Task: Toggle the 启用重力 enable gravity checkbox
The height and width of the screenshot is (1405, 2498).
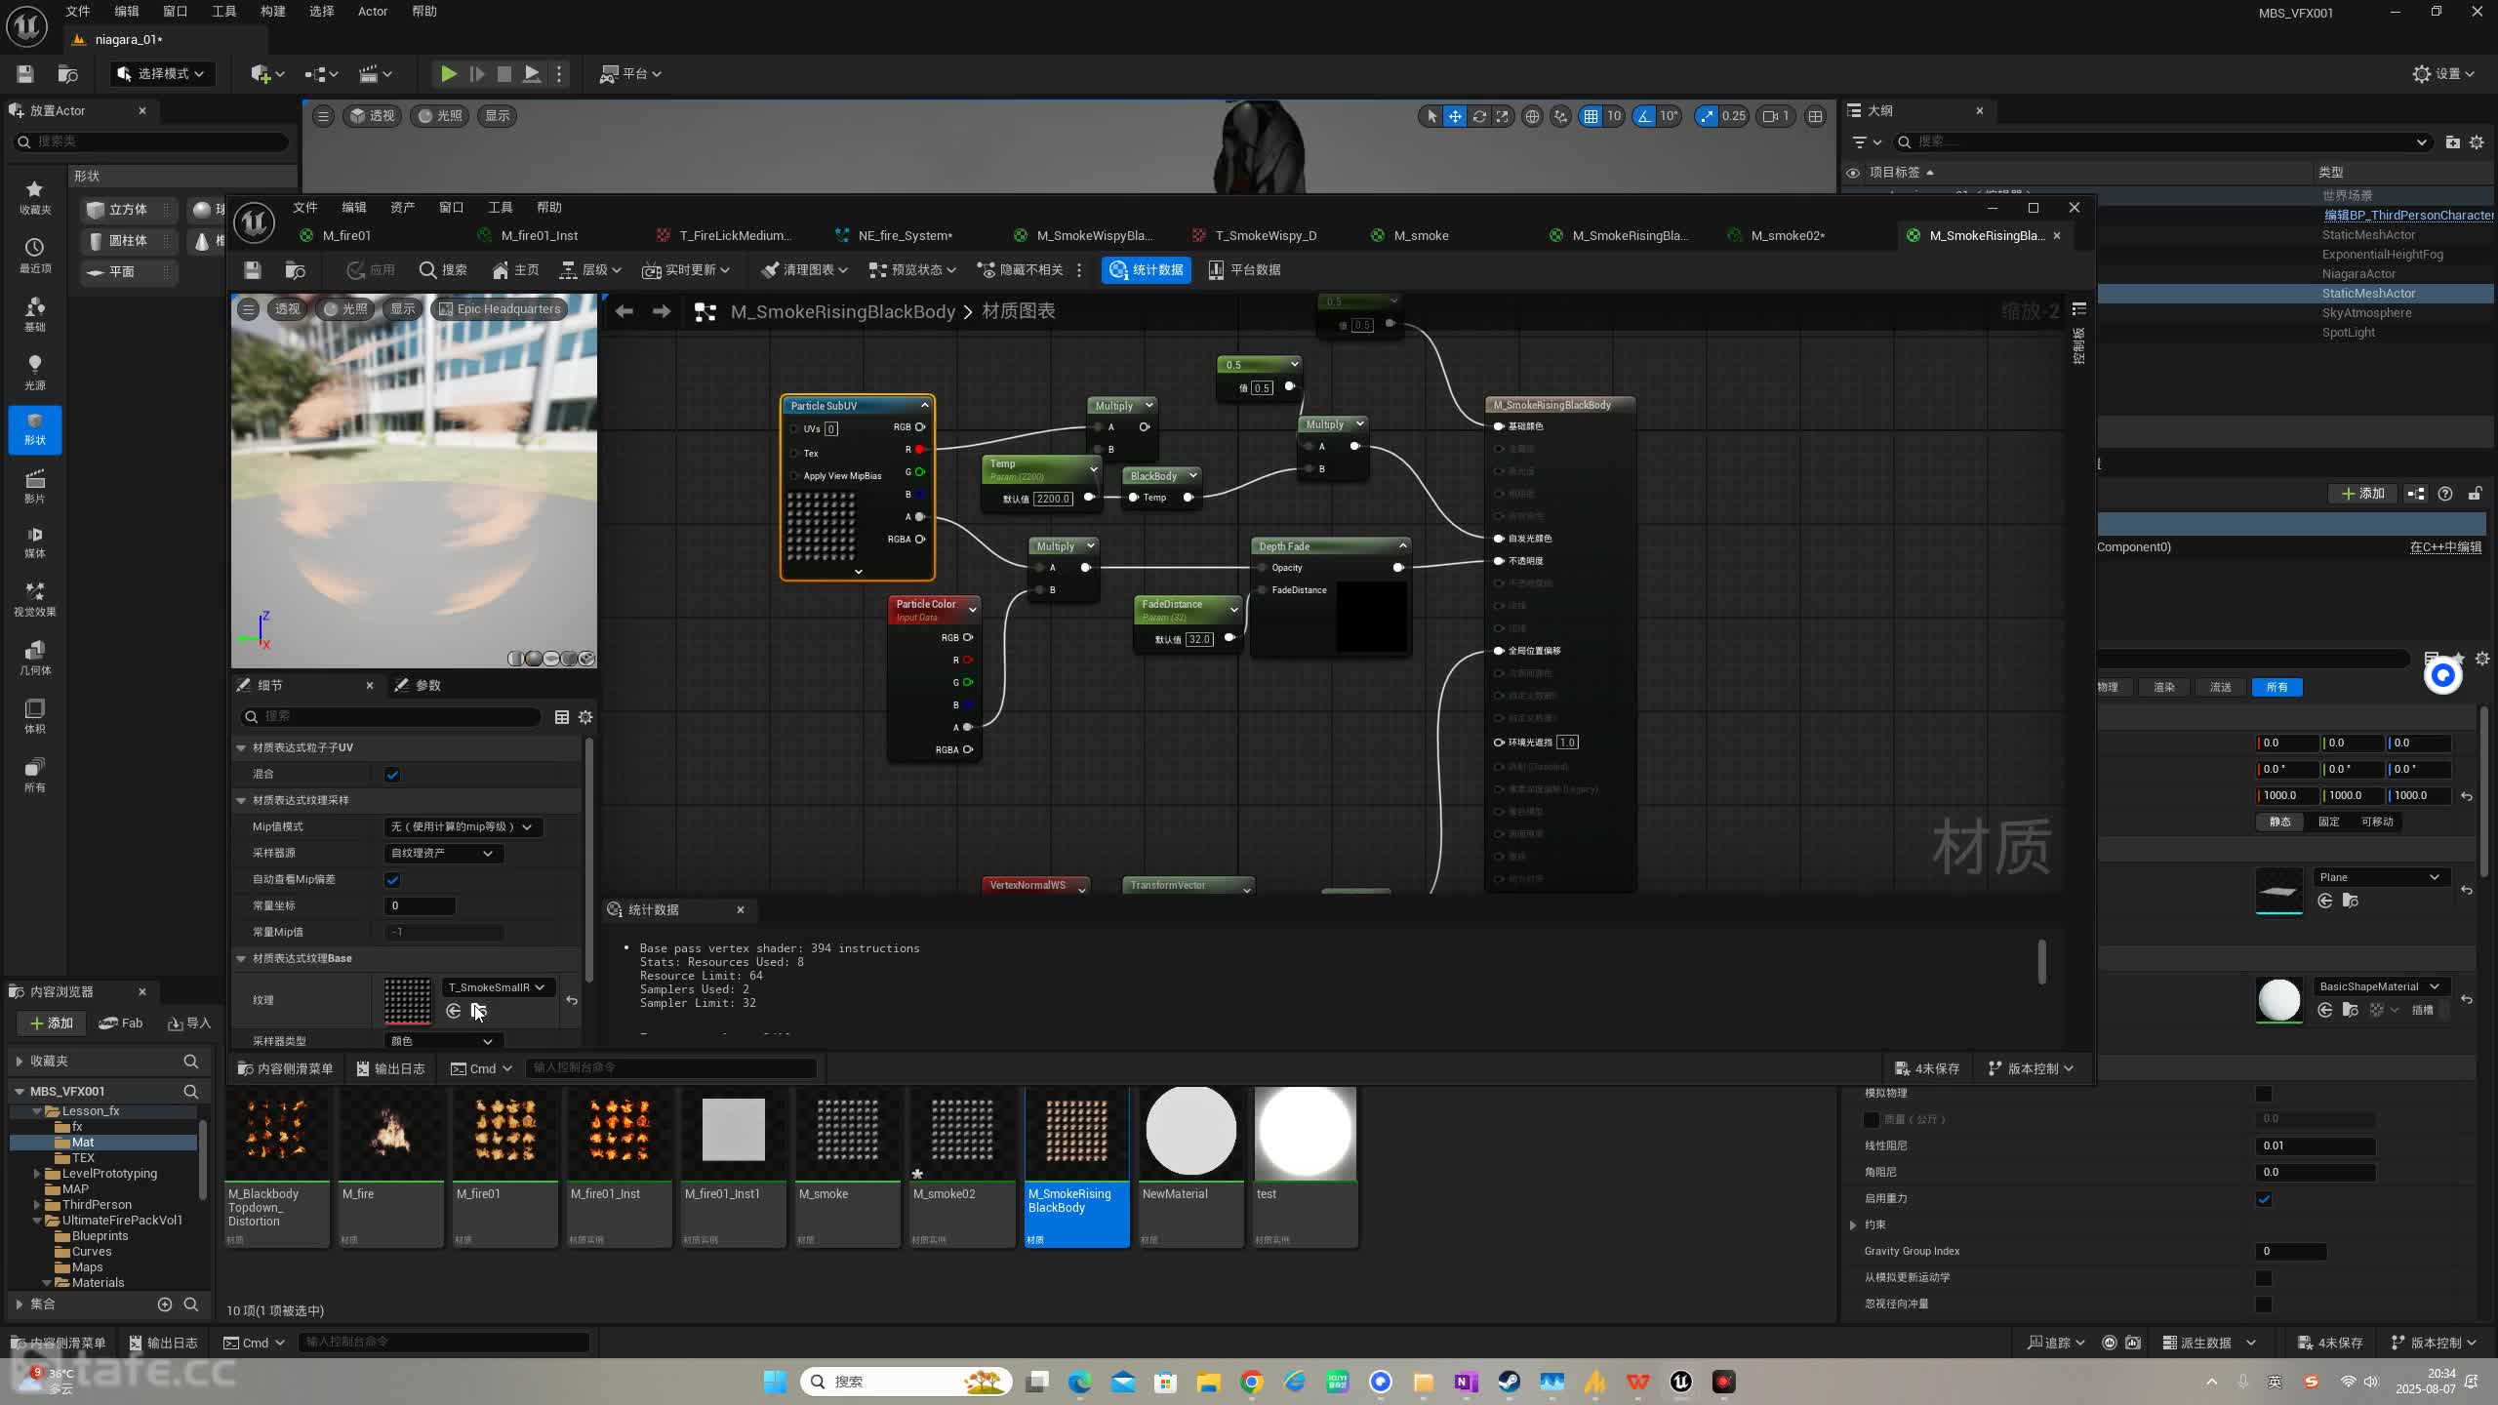Action: point(2264,1199)
